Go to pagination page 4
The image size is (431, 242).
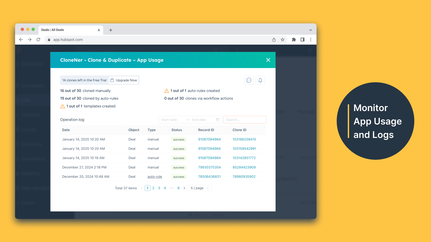(x=165, y=188)
